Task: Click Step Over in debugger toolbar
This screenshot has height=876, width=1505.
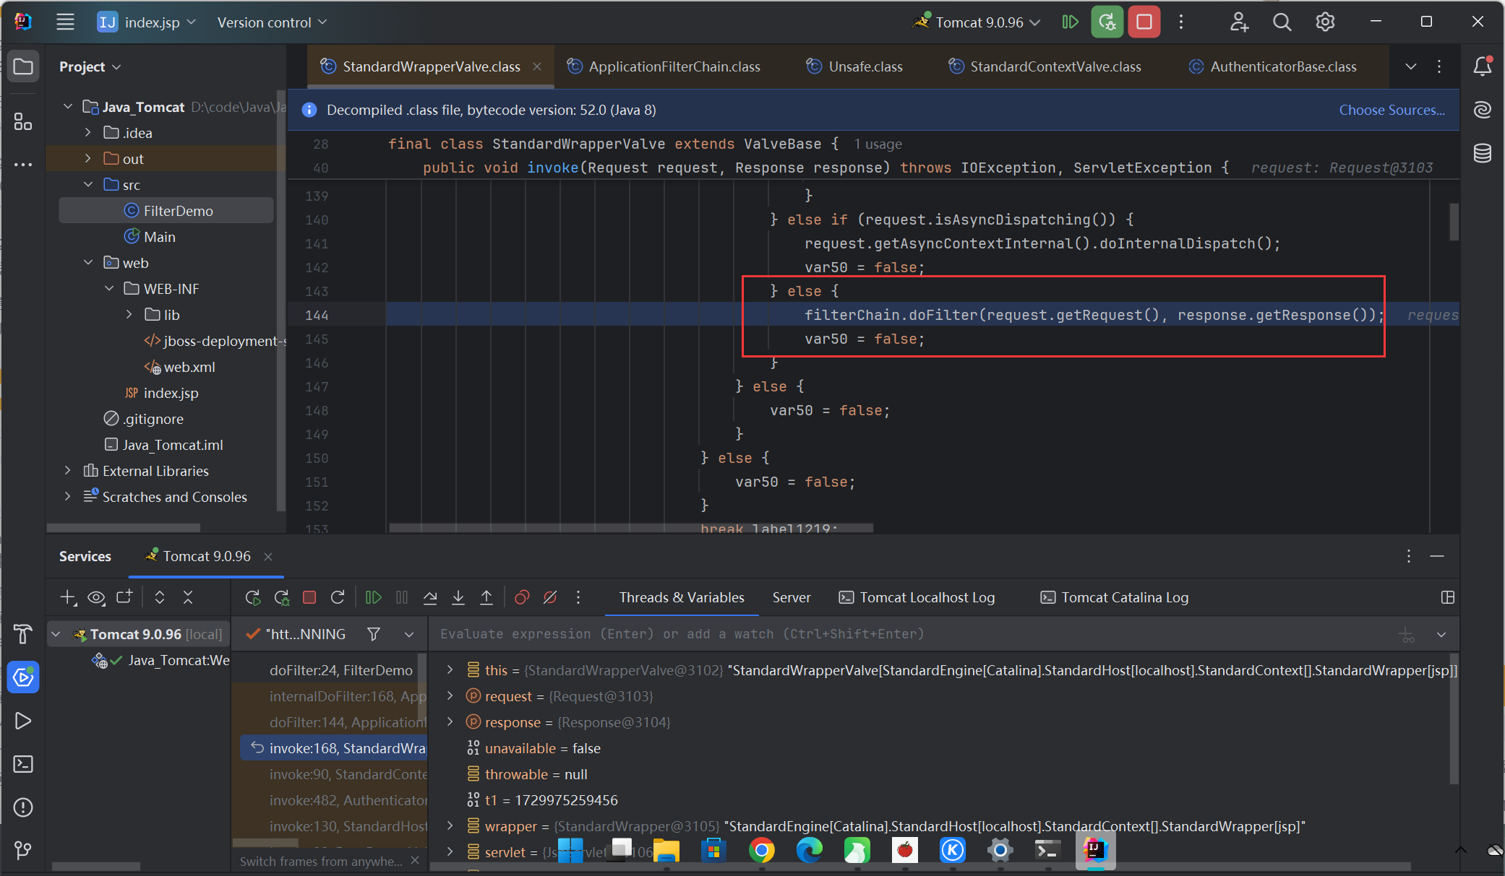Action: (x=430, y=597)
